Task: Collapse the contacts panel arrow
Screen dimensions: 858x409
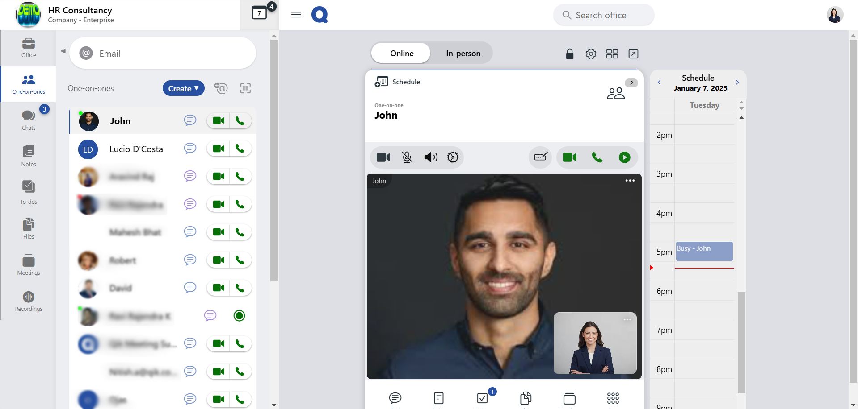Action: pyautogui.click(x=63, y=51)
